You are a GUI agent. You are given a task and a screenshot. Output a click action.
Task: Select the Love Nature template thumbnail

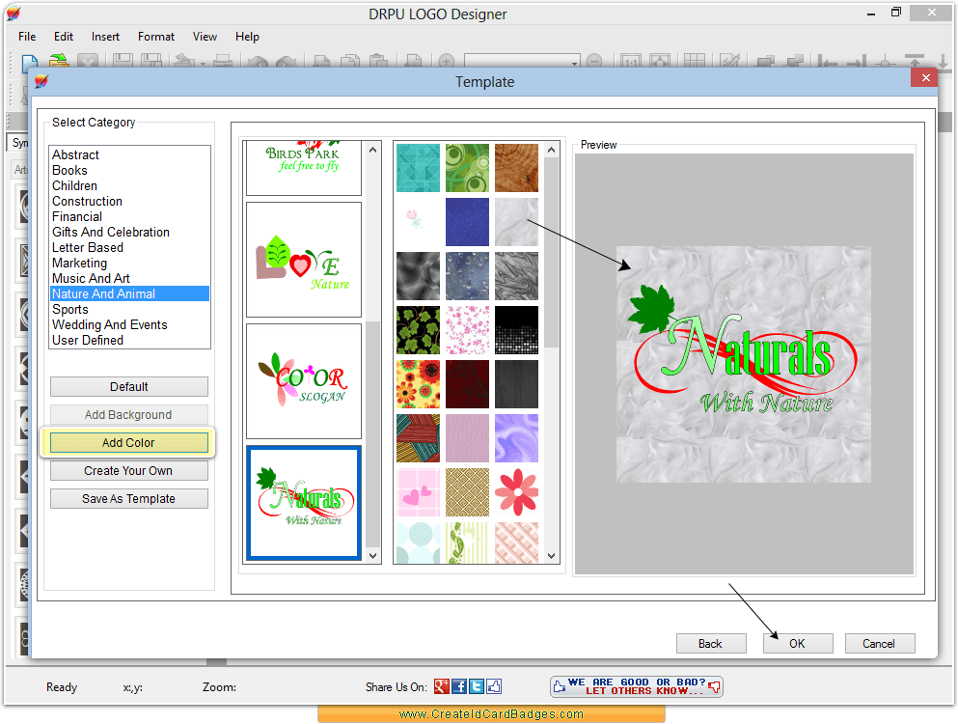[304, 260]
